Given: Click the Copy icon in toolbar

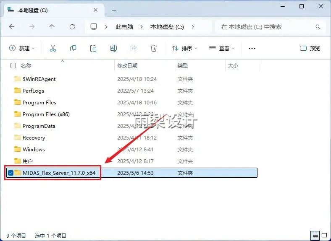Looking at the screenshot, I should (x=73, y=48).
